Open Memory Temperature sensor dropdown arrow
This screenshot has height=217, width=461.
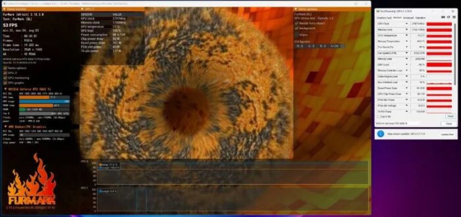click(407, 41)
